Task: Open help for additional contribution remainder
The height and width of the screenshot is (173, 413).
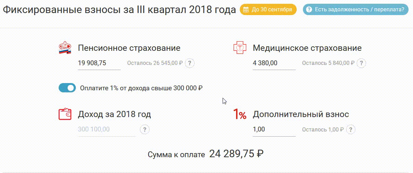Action: pos(351,129)
